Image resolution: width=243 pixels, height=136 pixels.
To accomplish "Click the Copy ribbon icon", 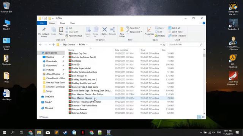I will point(54,31).
